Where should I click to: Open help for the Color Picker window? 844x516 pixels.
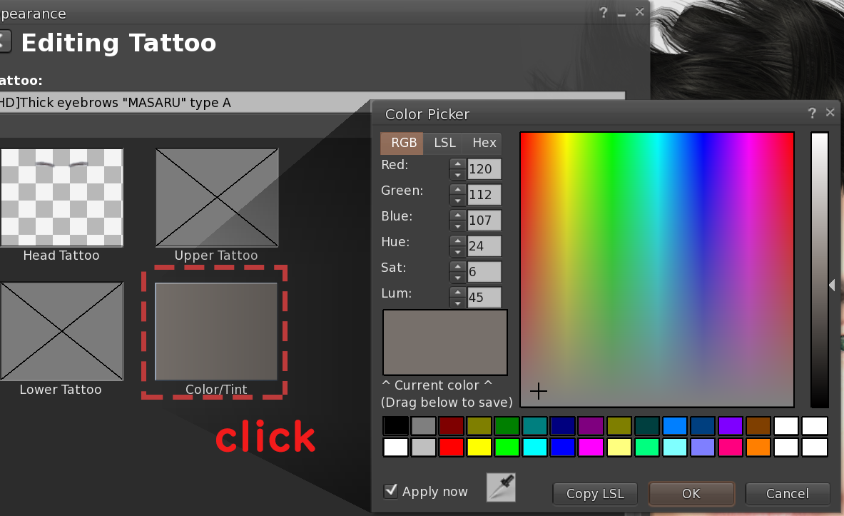click(812, 113)
